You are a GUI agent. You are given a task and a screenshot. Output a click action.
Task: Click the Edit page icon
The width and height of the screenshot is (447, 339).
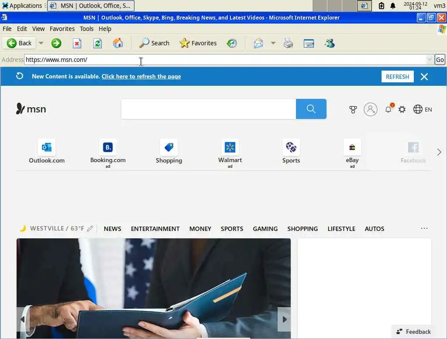[x=309, y=43]
